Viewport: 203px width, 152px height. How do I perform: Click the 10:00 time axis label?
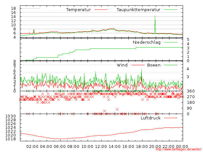point(87,147)
